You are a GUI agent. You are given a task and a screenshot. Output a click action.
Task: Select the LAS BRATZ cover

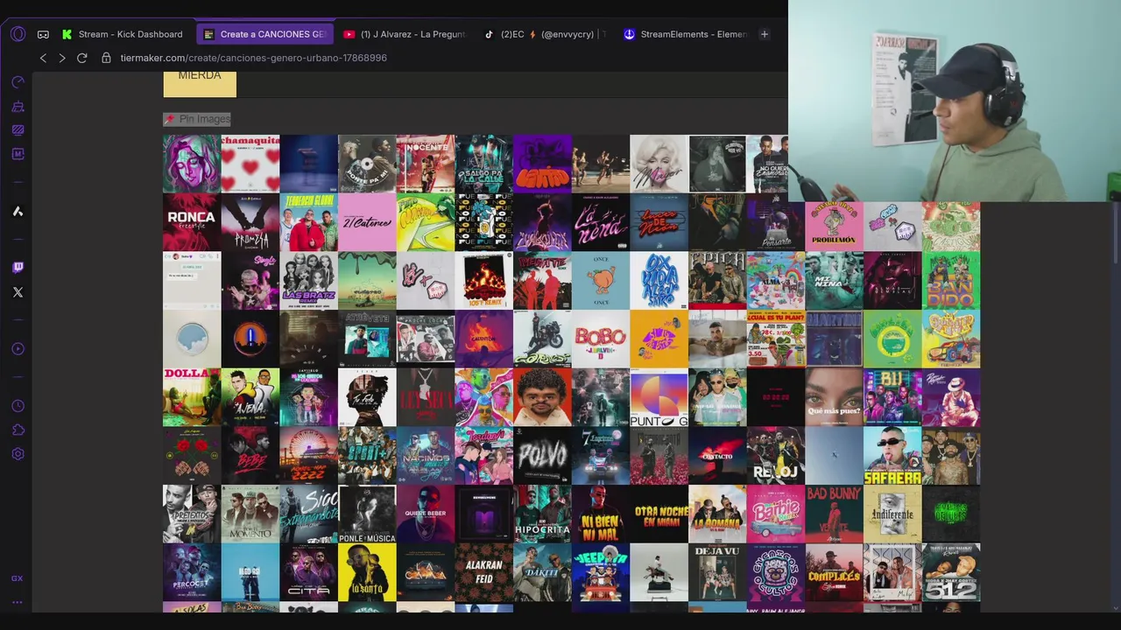point(308,281)
